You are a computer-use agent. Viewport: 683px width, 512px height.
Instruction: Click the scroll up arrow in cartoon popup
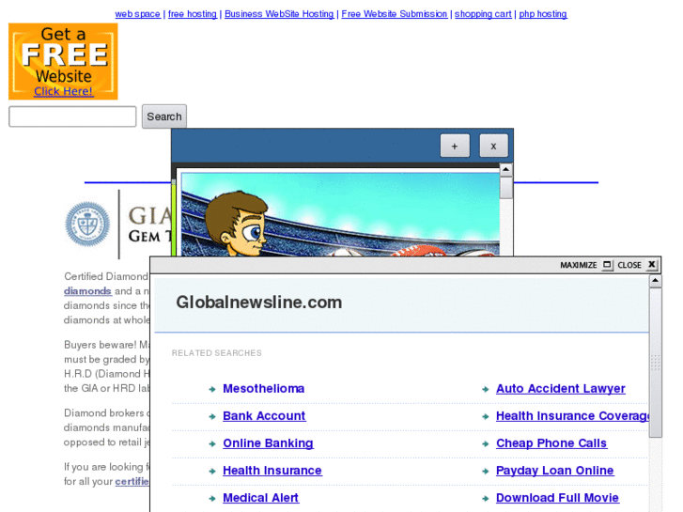pos(505,169)
